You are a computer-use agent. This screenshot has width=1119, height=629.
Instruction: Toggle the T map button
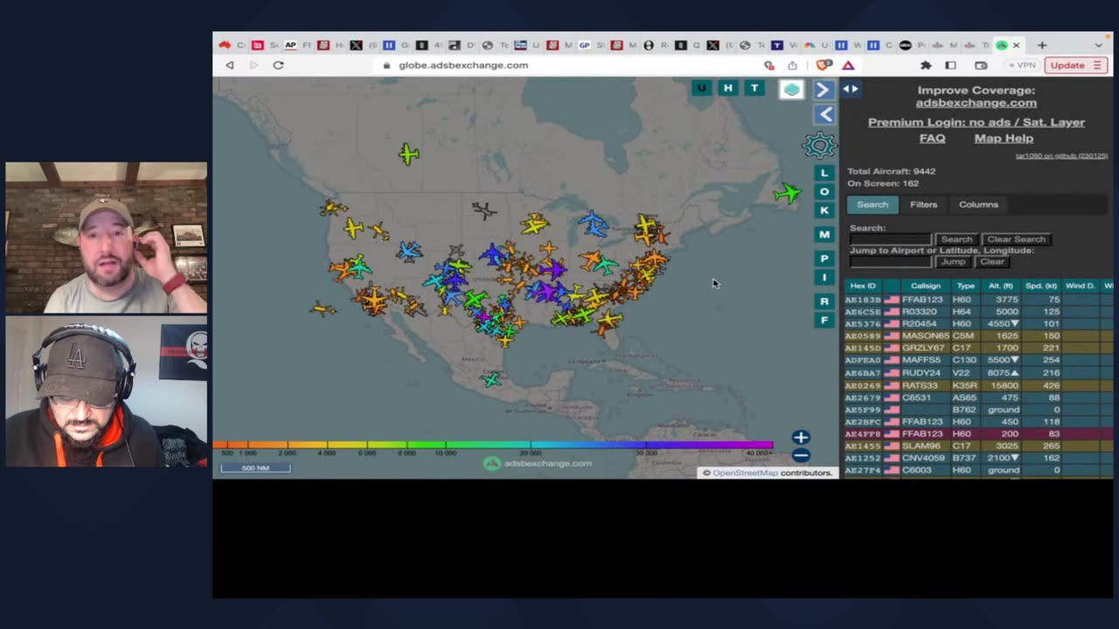754,88
